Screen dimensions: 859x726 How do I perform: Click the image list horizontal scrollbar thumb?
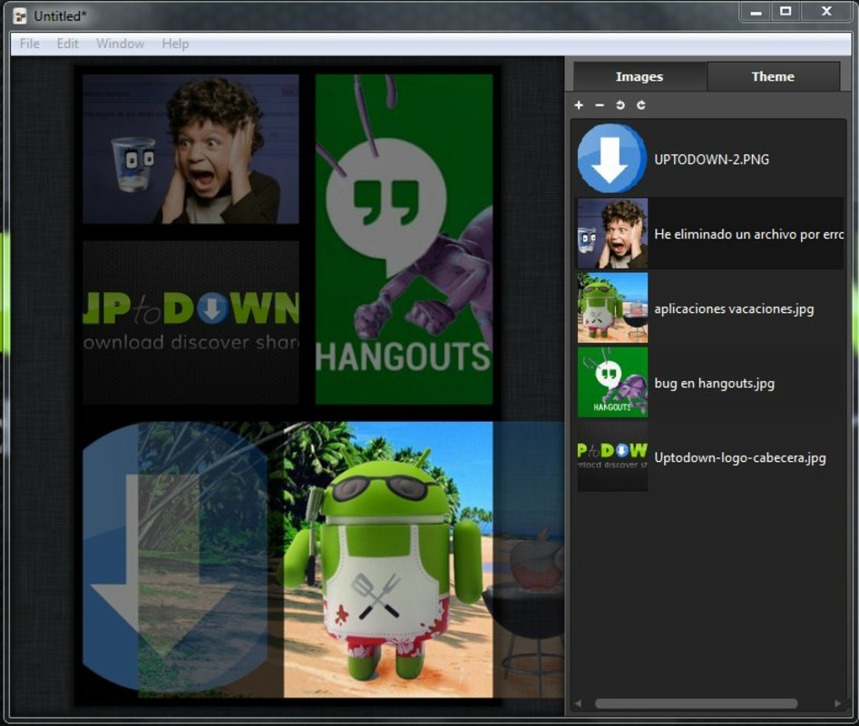click(x=697, y=703)
